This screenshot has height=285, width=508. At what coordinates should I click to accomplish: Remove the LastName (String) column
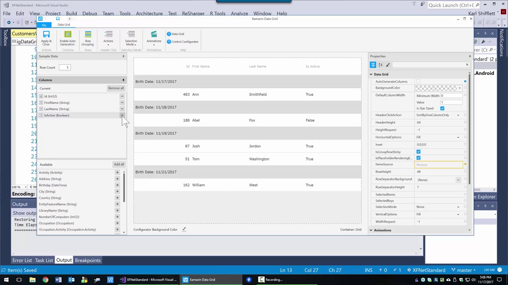point(122,109)
